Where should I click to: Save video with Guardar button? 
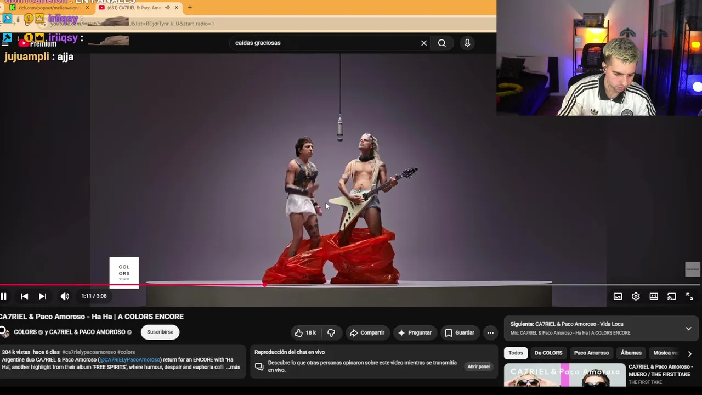point(460,332)
